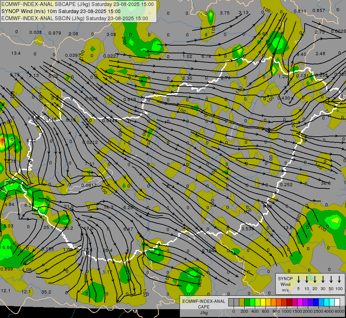Image resolution: width=346 pixels, height=318 pixels.
Task: Click the 'J/kg' unit label in the legend
Action: [x=204, y=313]
